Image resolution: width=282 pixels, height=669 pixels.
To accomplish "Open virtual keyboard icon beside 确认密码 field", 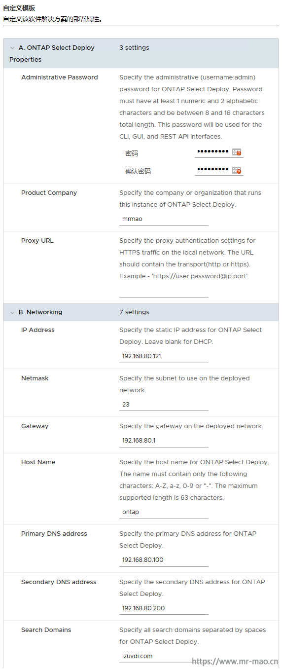I will pyautogui.click(x=237, y=170).
